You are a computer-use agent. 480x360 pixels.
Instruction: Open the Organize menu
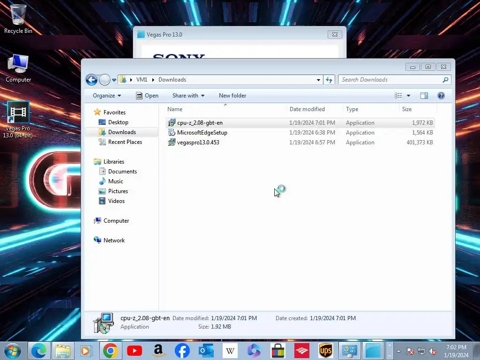107,96
